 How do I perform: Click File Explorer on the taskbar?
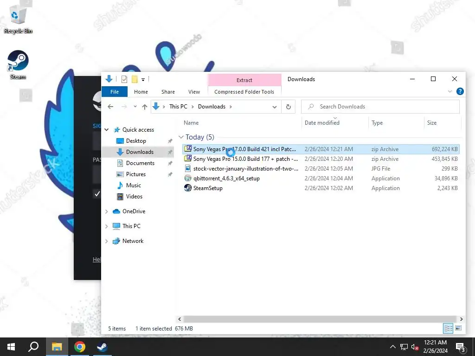click(x=57, y=347)
